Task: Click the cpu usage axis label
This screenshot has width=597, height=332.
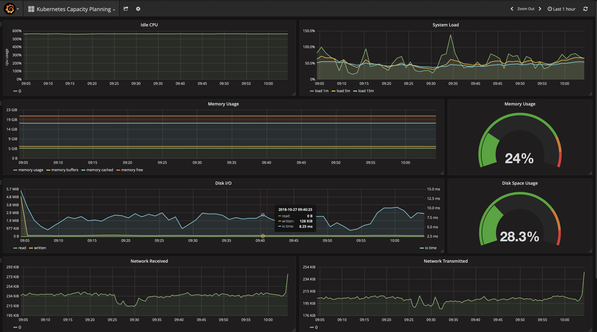Action: click(7, 57)
